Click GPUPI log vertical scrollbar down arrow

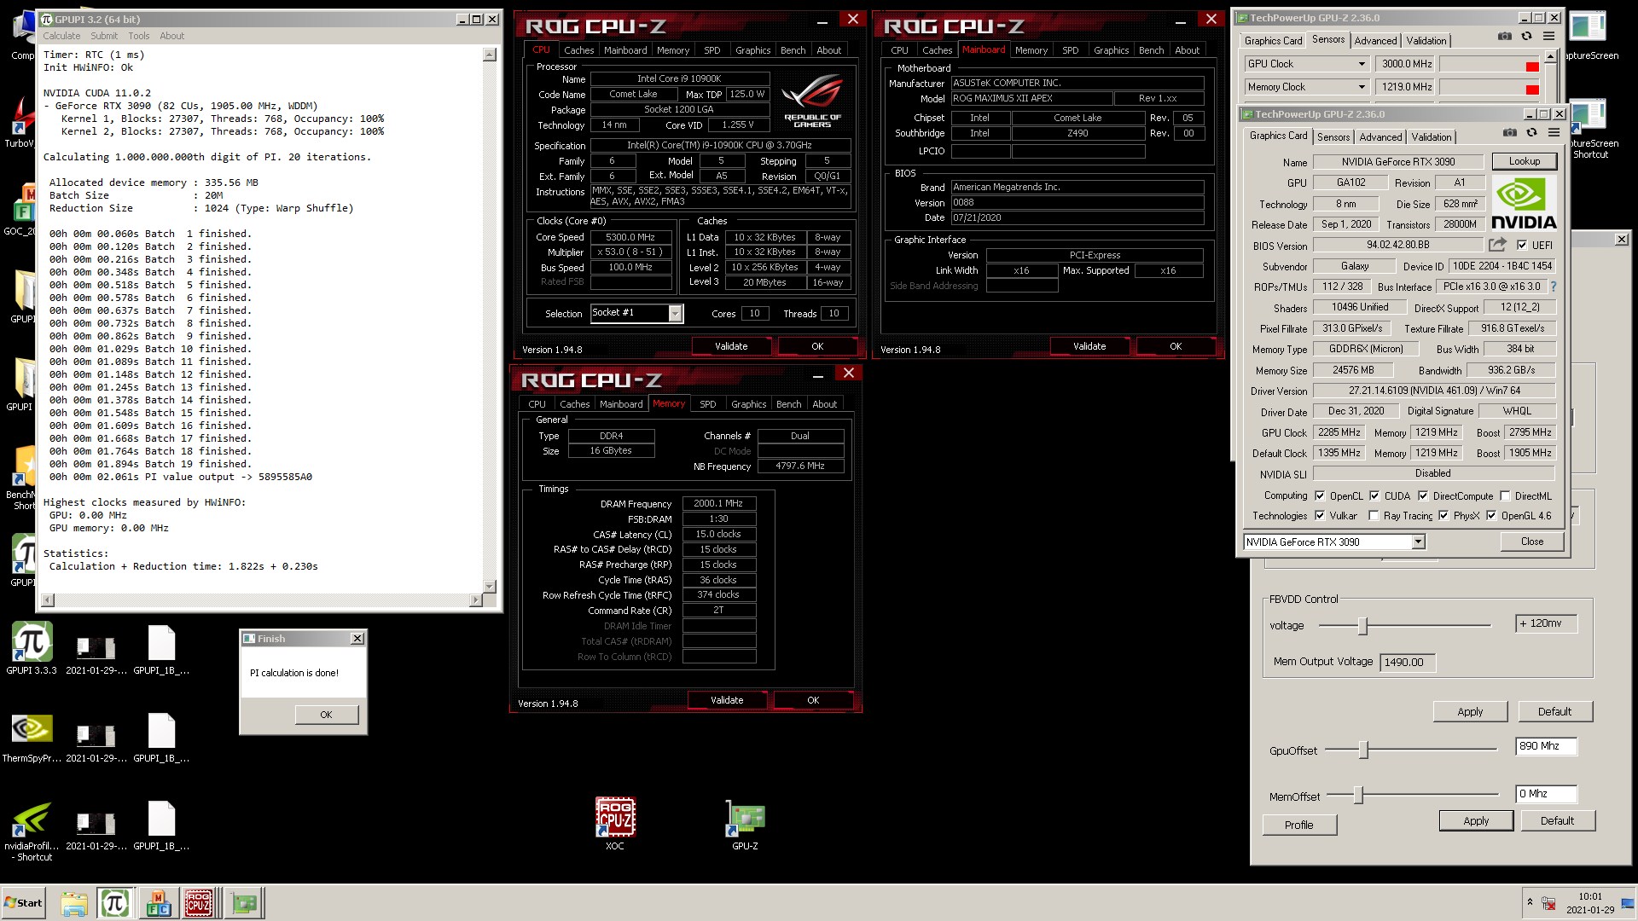point(490,586)
